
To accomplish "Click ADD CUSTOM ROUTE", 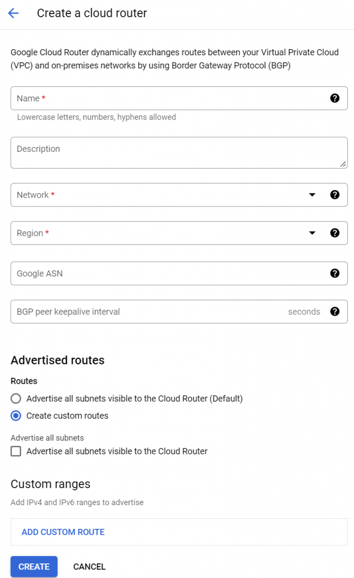I will 63,532.
